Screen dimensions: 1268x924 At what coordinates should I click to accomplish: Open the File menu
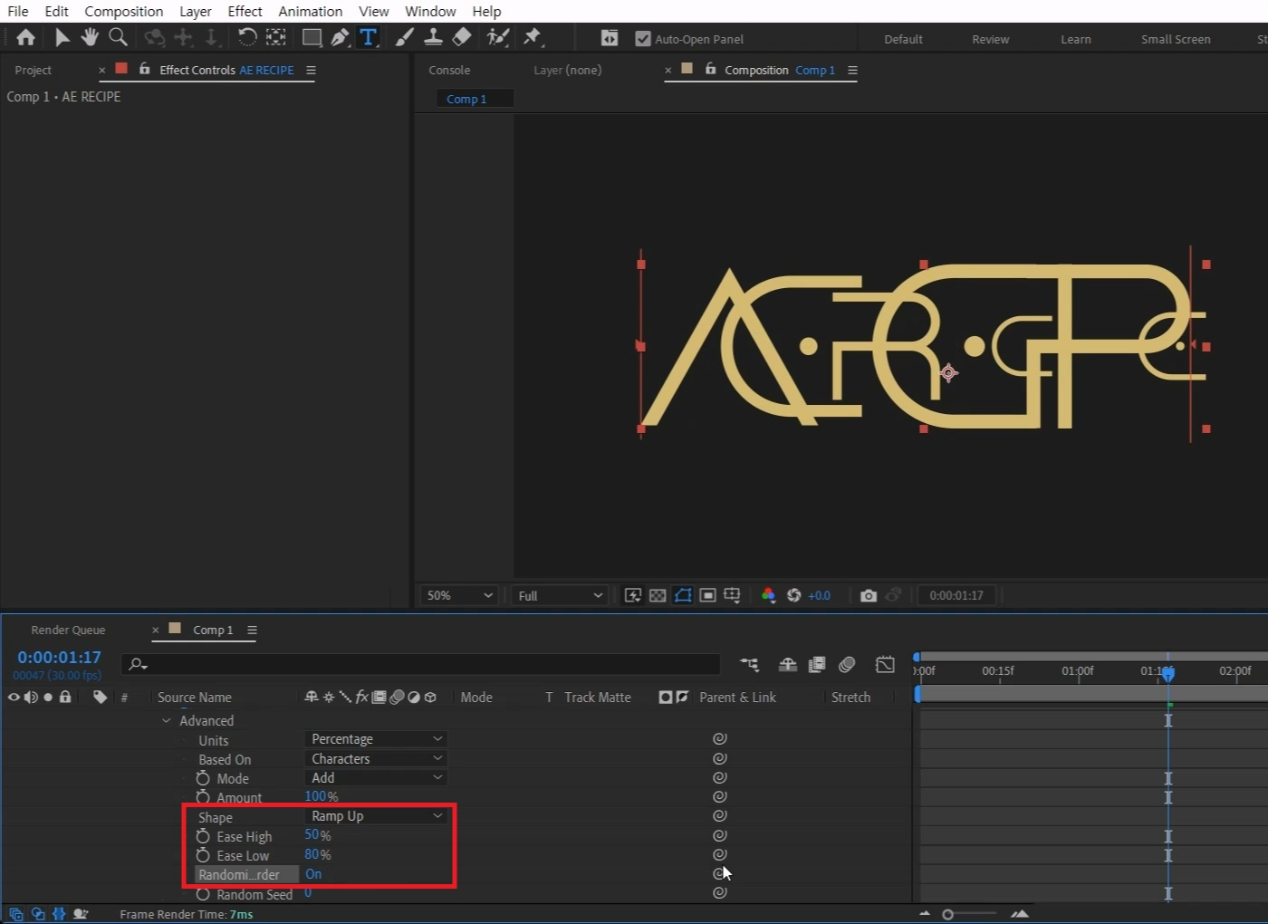(x=18, y=11)
